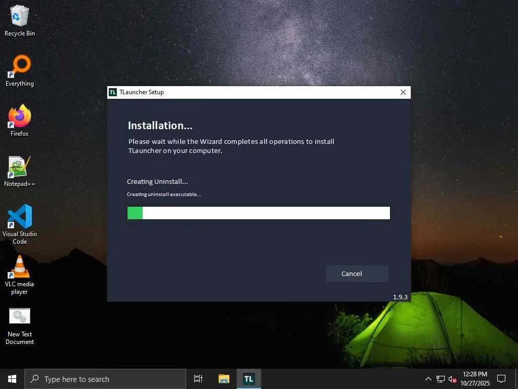The width and height of the screenshot is (518, 389).
Task: Click the TLauncher Setup title text
Action: coord(142,92)
